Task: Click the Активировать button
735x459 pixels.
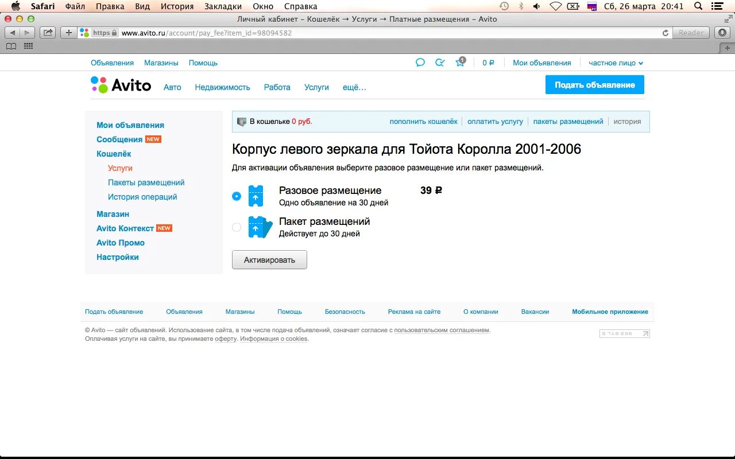Action: (x=269, y=259)
